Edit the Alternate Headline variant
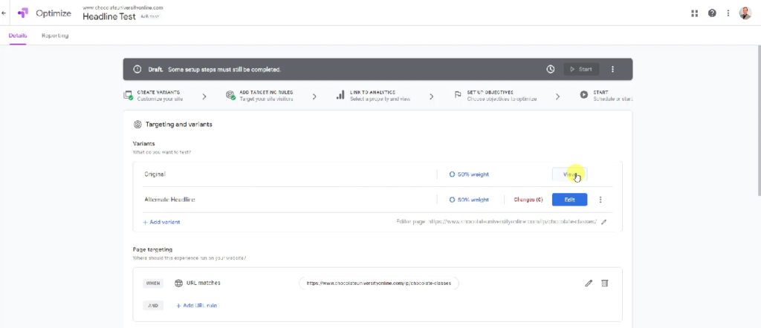Image resolution: width=761 pixels, height=328 pixels. click(570, 200)
